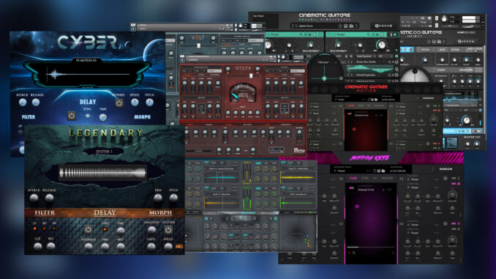Image resolution: width=496 pixels, height=279 pixels.
Task: Click the red XY pad in Cinematic Guitars Motion
Action: click(366, 130)
